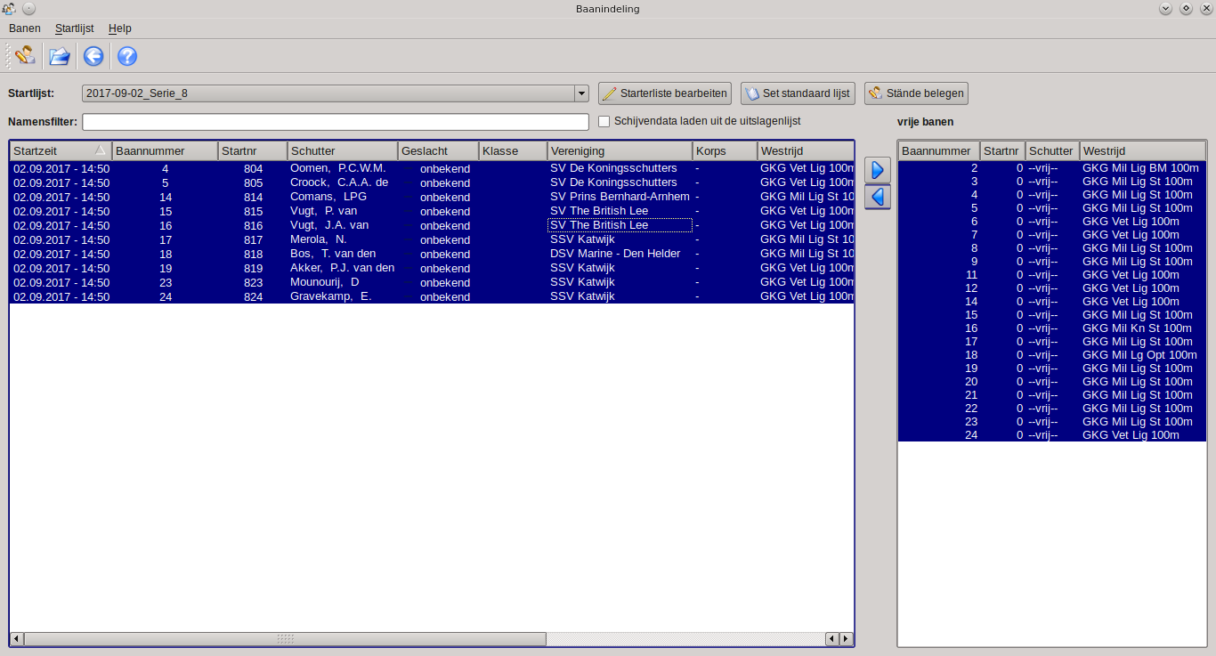Click the Starterliste bearbeiten button

[x=665, y=93]
